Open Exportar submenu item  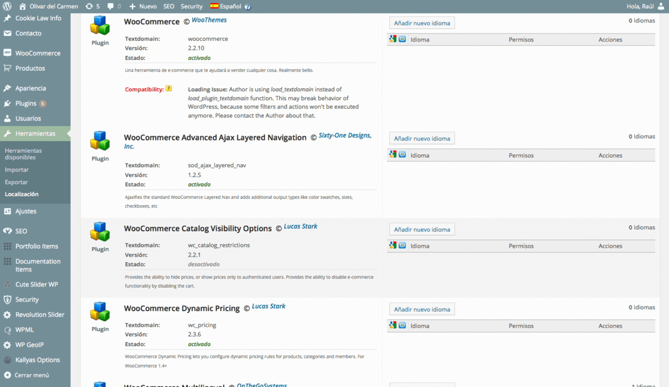16,182
